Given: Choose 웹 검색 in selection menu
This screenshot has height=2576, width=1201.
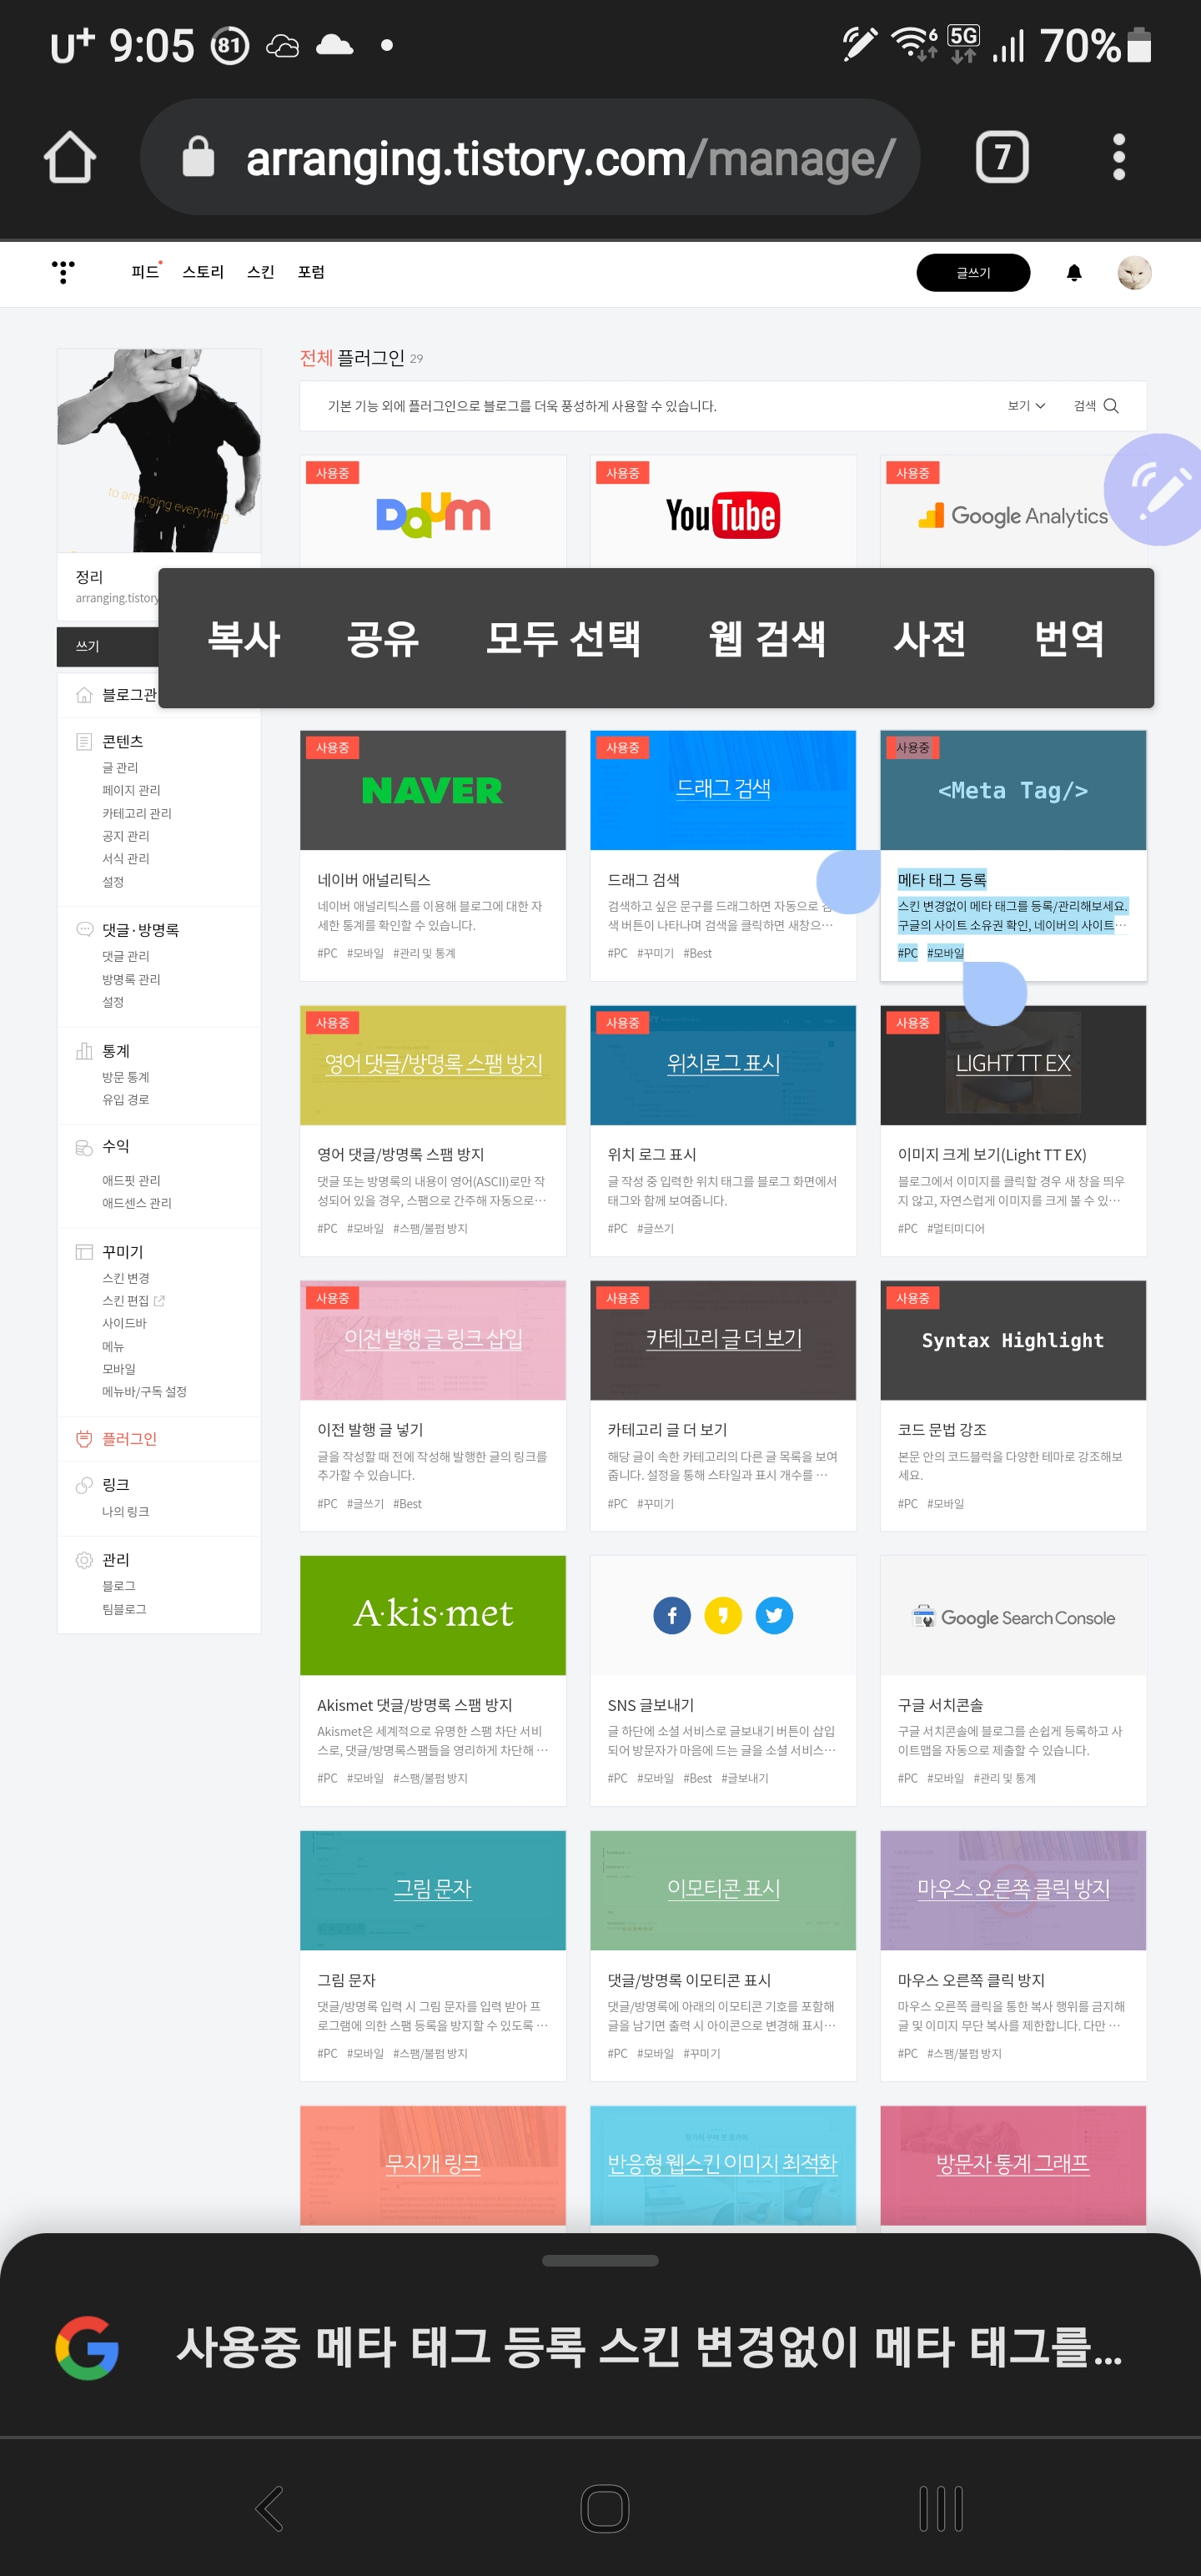Looking at the screenshot, I should pos(767,638).
